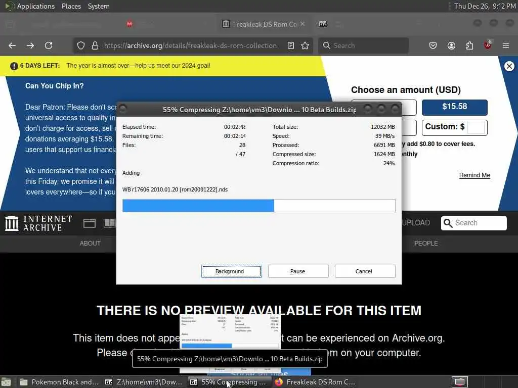Close the Freakleak DS Rom tab

(x=303, y=24)
